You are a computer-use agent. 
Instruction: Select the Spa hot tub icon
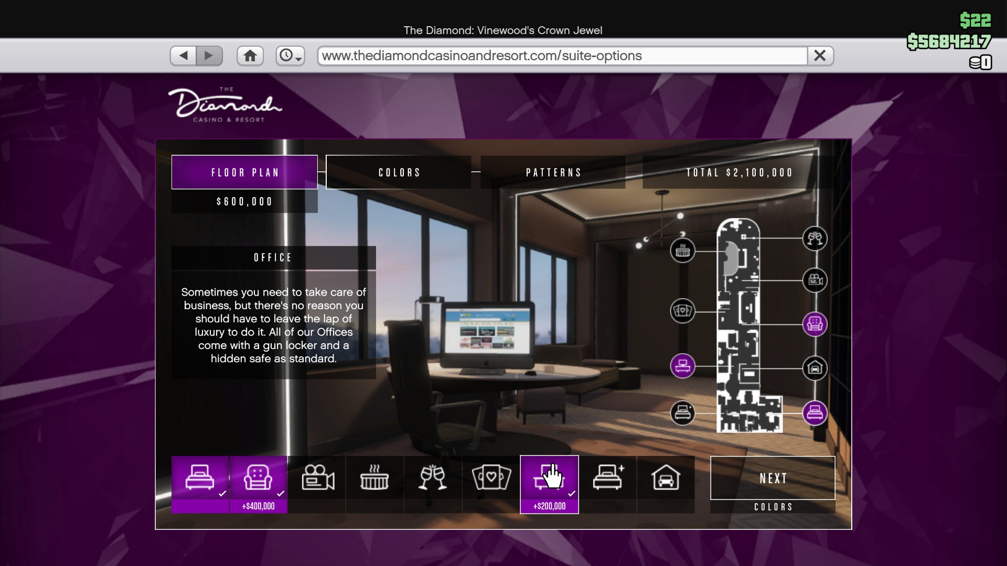[374, 478]
